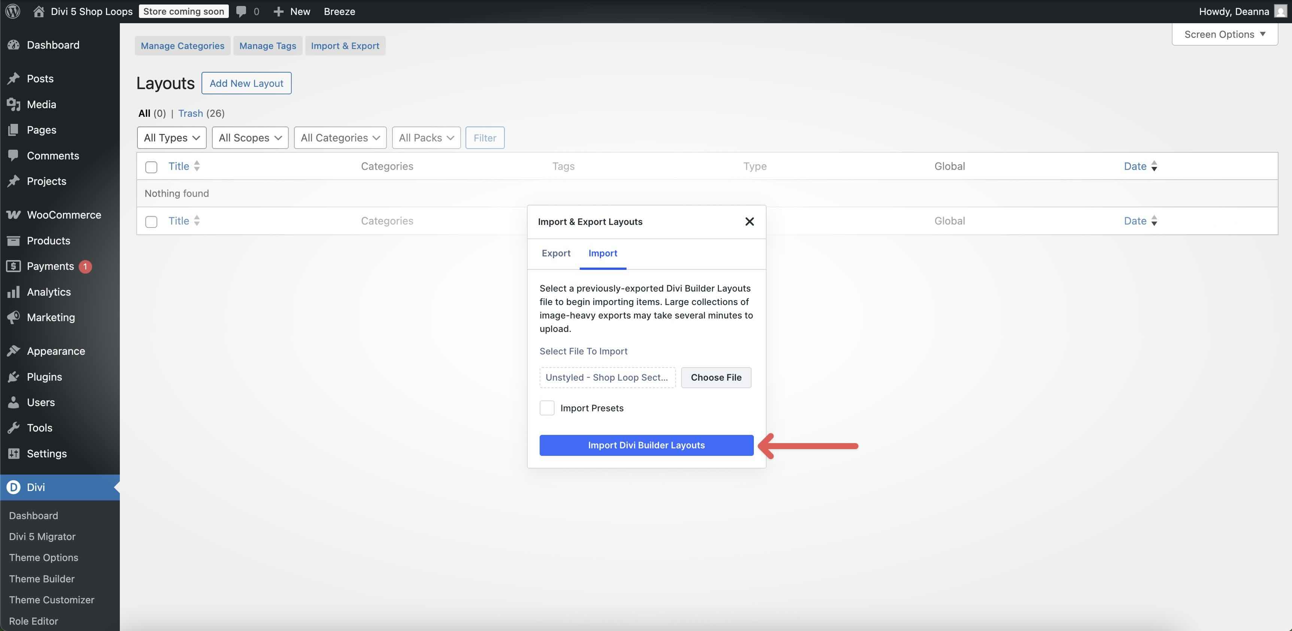Image resolution: width=1292 pixels, height=631 pixels.
Task: Open the All Types dropdown
Action: (171, 137)
